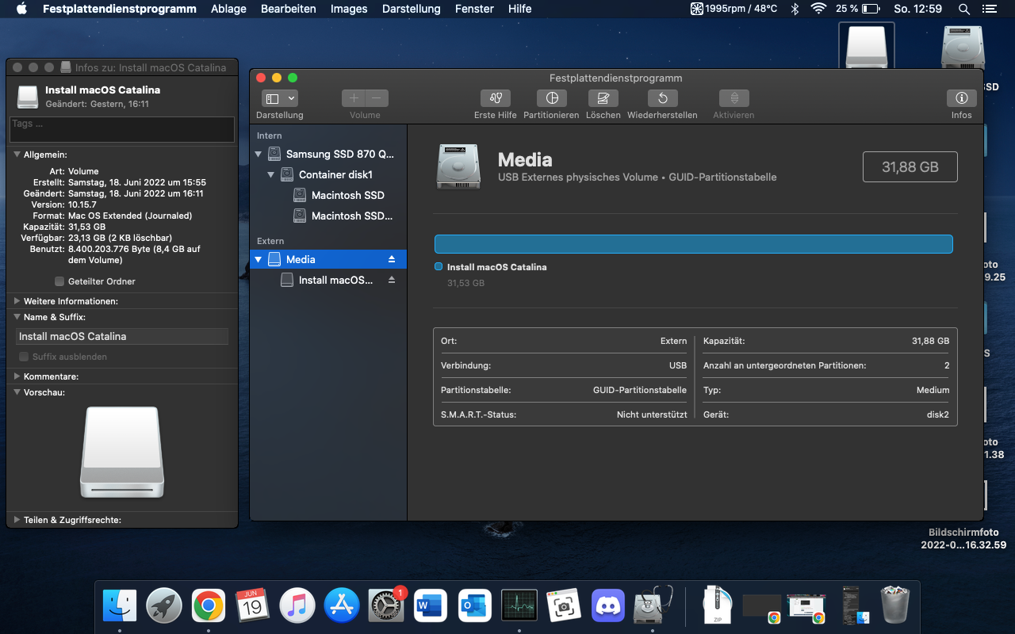Click the Name & Suffix text field

pyautogui.click(x=122, y=336)
